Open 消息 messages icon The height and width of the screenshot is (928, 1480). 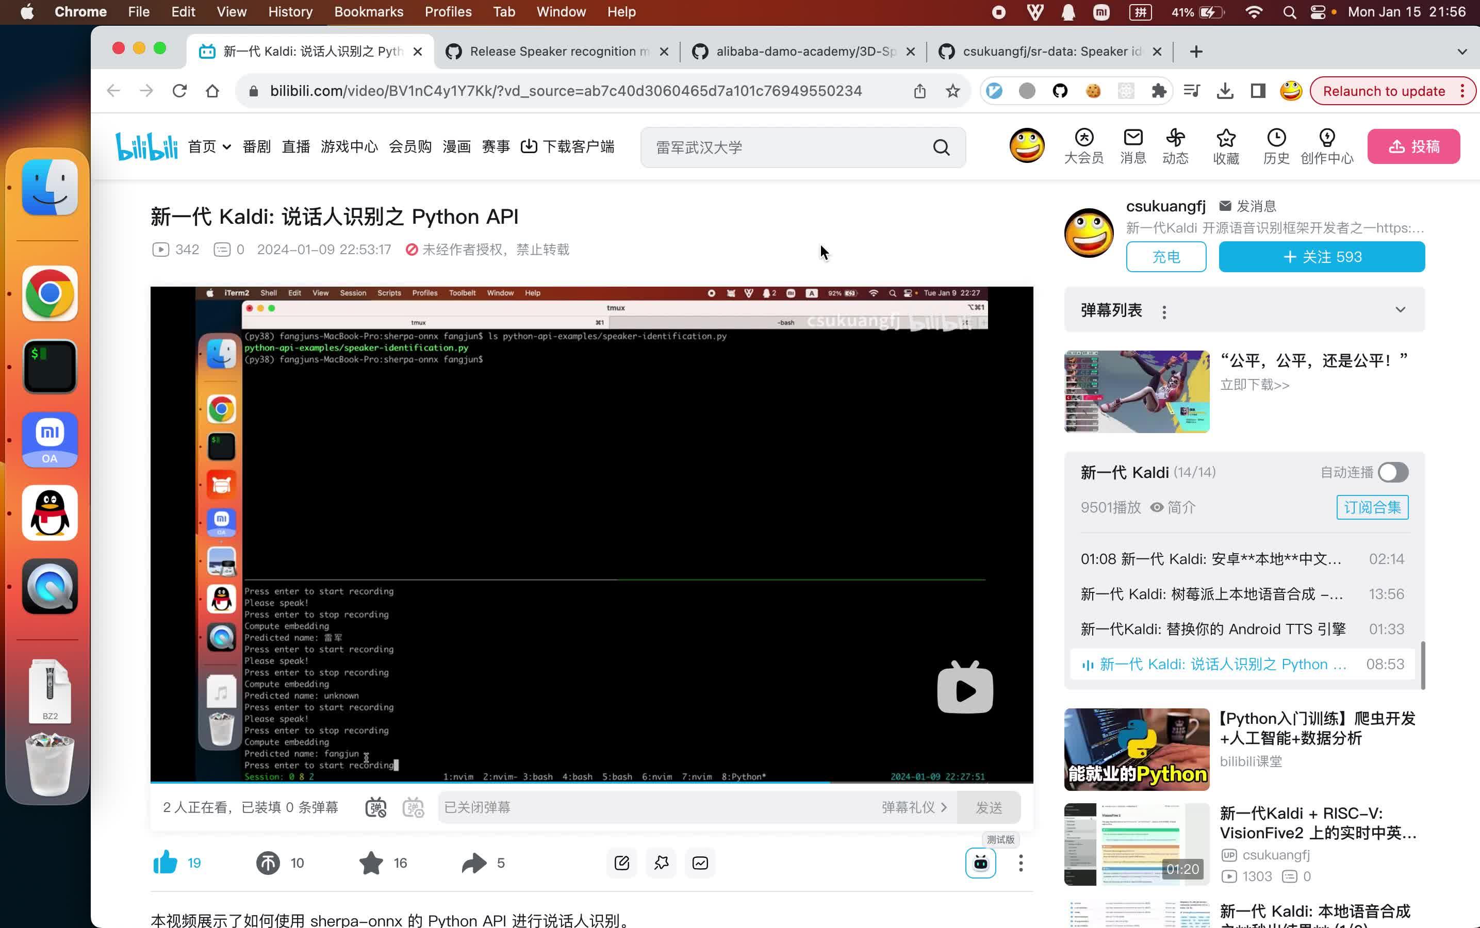pyautogui.click(x=1132, y=147)
